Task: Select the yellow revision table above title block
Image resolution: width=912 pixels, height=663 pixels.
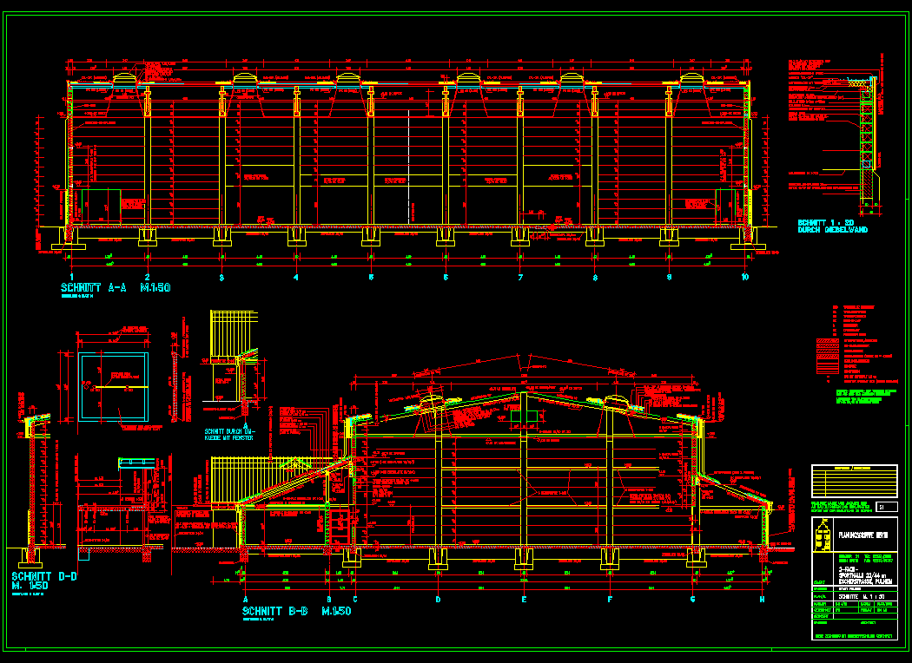Action: point(854,481)
